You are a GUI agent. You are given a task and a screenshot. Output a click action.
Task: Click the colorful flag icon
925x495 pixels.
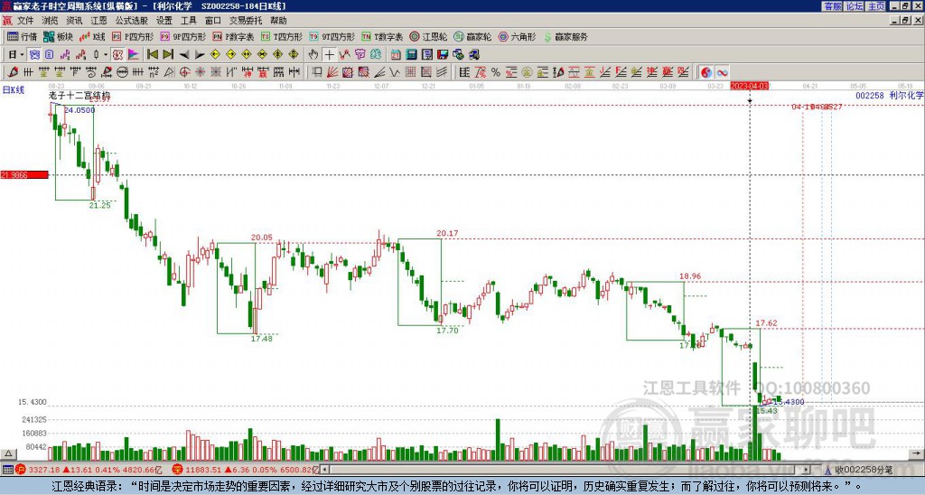pyautogui.click(x=134, y=55)
